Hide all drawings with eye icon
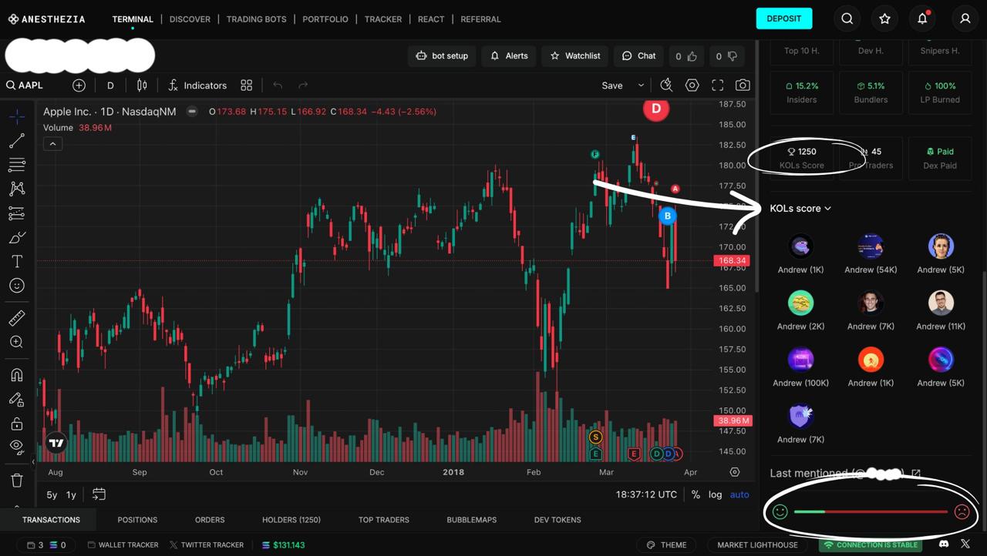 coord(17,446)
